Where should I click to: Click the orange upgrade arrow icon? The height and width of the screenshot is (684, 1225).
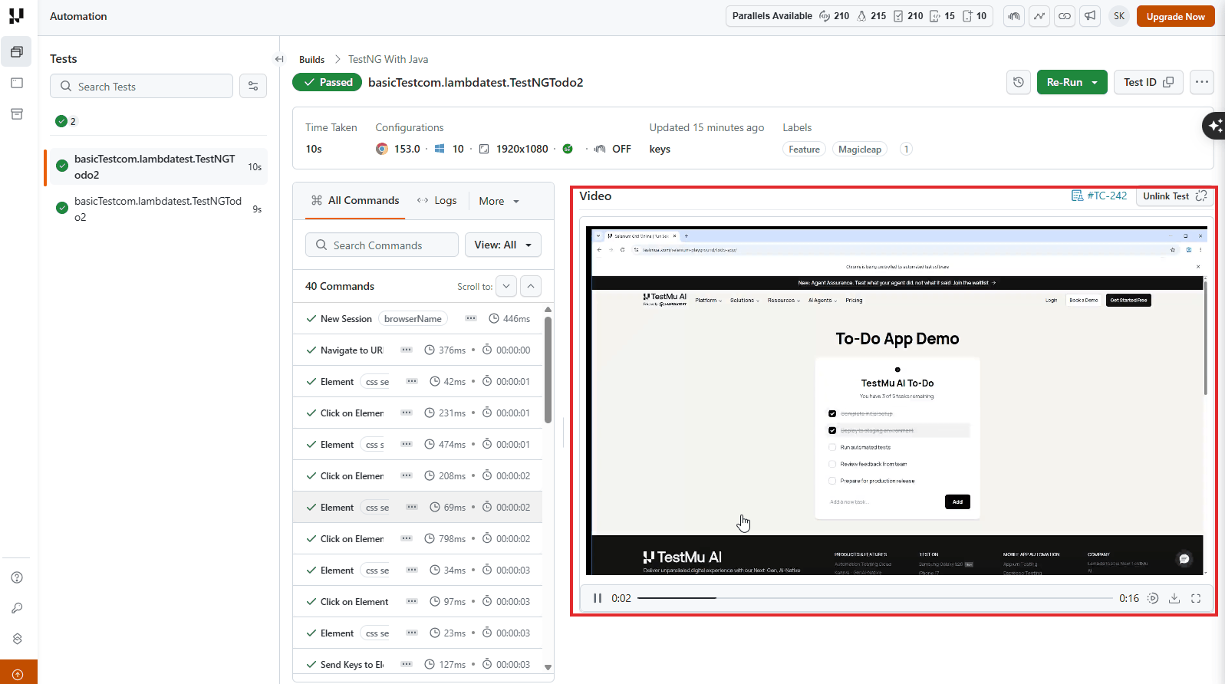tap(18, 674)
